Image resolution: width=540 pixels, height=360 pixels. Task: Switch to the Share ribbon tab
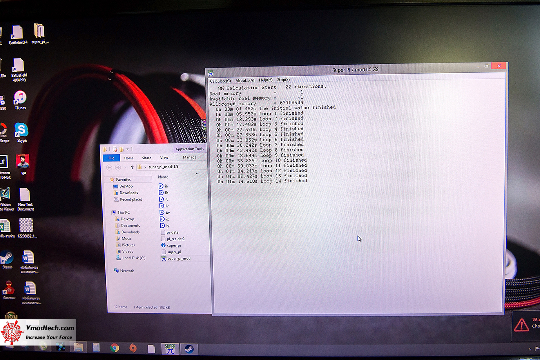coord(147,158)
